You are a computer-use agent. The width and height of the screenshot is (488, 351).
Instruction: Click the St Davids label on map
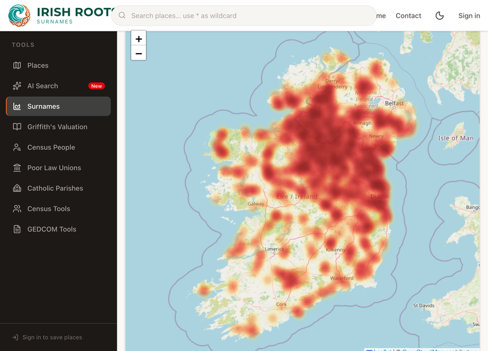pyautogui.click(x=423, y=306)
